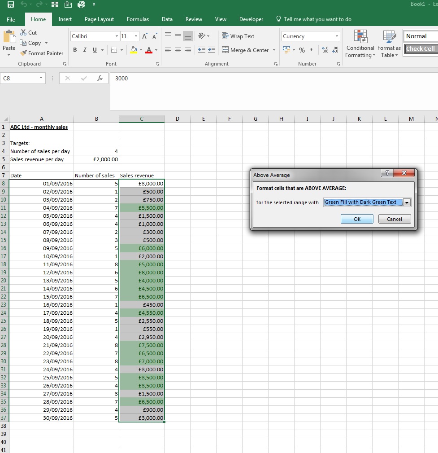Image resolution: width=438 pixels, height=453 pixels.
Task: Click Wrap Text button
Action: tap(238, 36)
